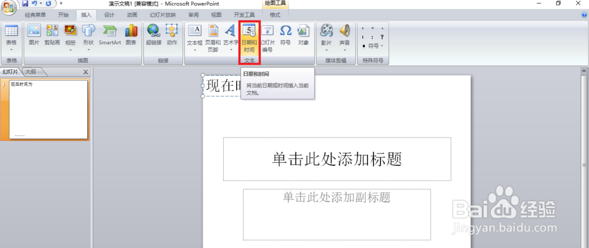The height and width of the screenshot is (248, 589).
Task: Switch to the 设计 tab
Action: (110, 15)
